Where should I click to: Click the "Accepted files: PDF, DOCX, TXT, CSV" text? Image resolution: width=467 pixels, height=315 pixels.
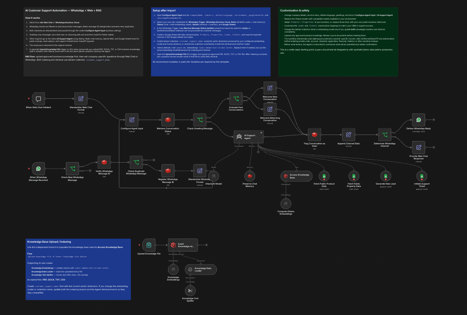[46, 280]
